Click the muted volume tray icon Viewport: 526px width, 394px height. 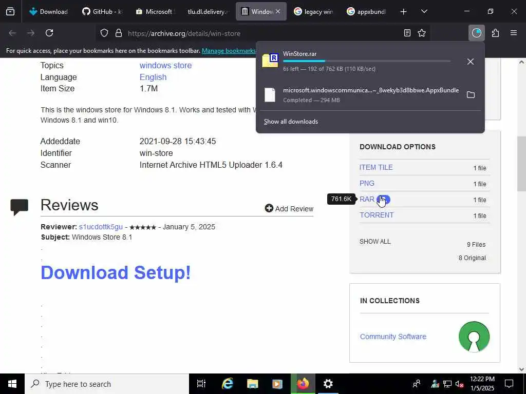(460, 384)
